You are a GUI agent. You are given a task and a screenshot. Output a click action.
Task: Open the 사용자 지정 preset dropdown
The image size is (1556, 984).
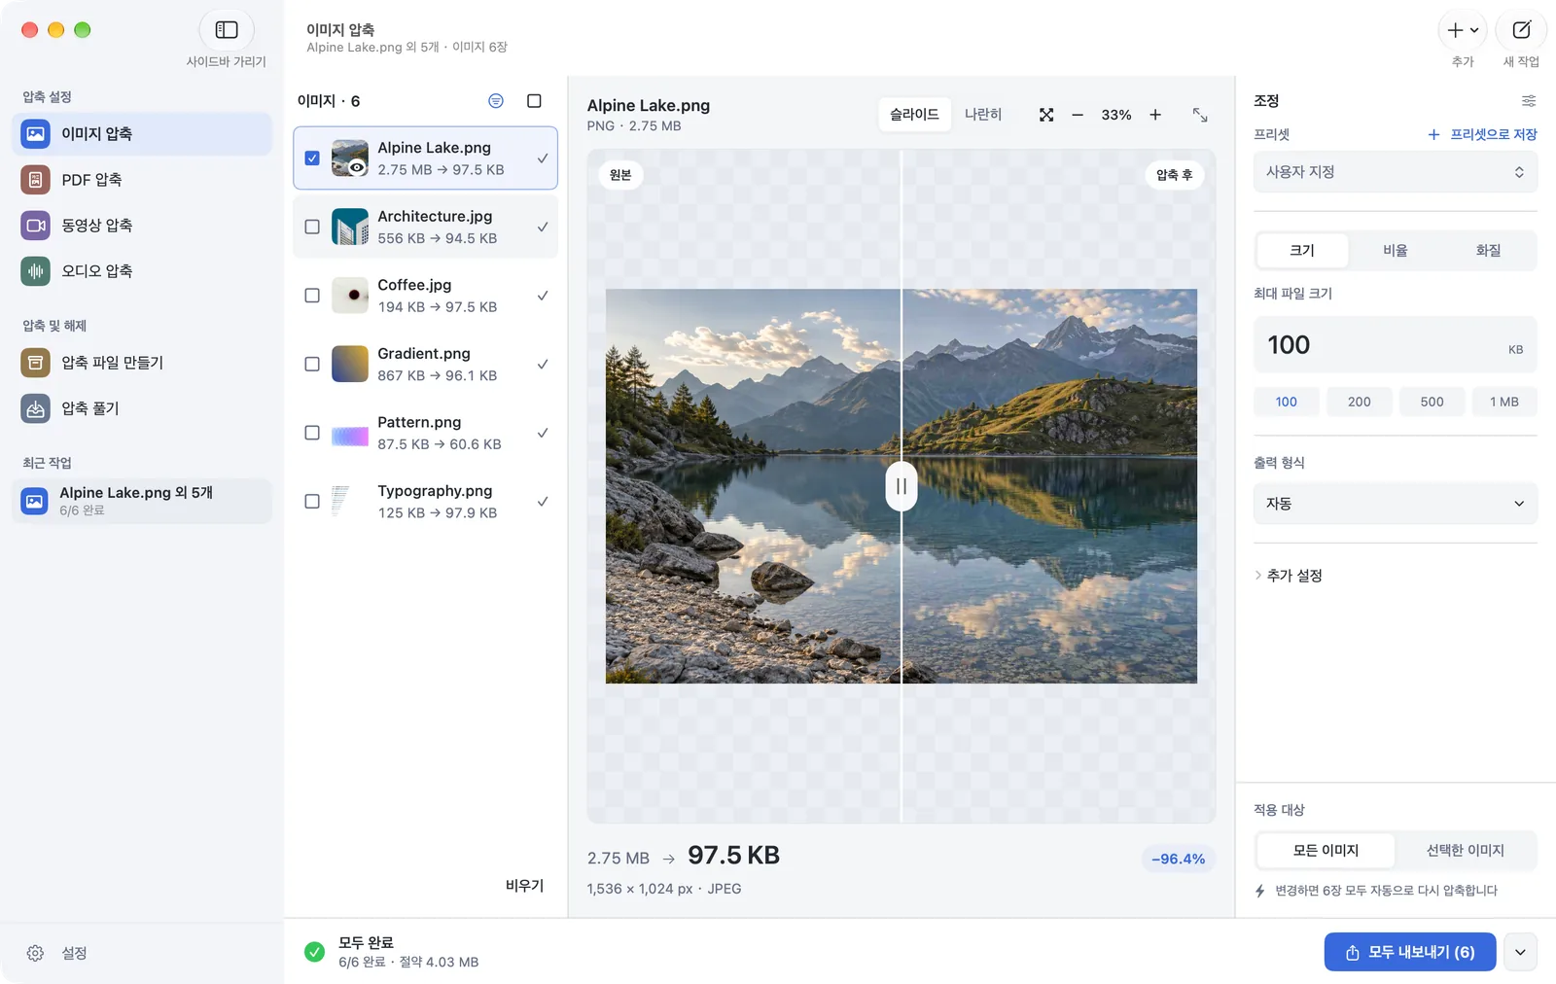pos(1395,172)
